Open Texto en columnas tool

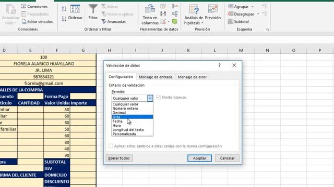tap(150, 15)
